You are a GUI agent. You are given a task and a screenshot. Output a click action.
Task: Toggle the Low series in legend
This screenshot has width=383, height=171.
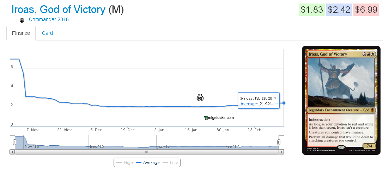pos(170,163)
